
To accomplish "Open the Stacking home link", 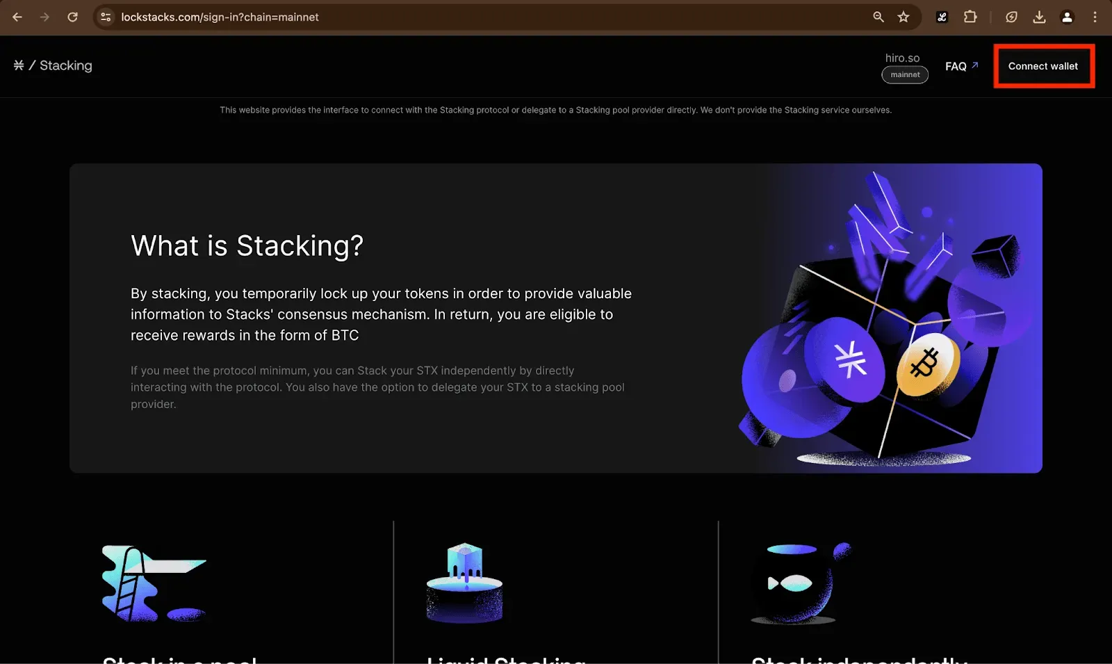I will pyautogui.click(x=66, y=65).
